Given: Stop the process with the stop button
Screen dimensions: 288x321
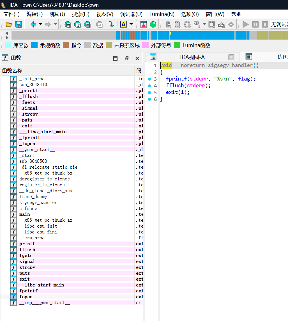Looking at the screenshot, I should pos(265,25).
